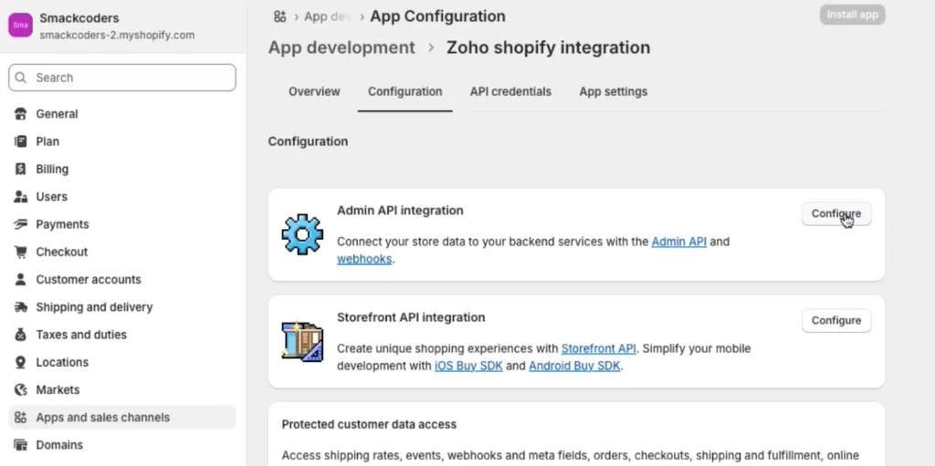Click the Protected customer data access heading
The image size is (935, 466).
tap(369, 425)
